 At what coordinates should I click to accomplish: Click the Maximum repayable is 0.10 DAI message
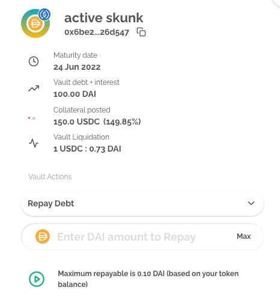[x=148, y=279]
